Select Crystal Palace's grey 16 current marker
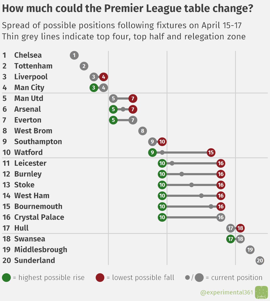This screenshot has height=301, width=270. [x=221, y=217]
